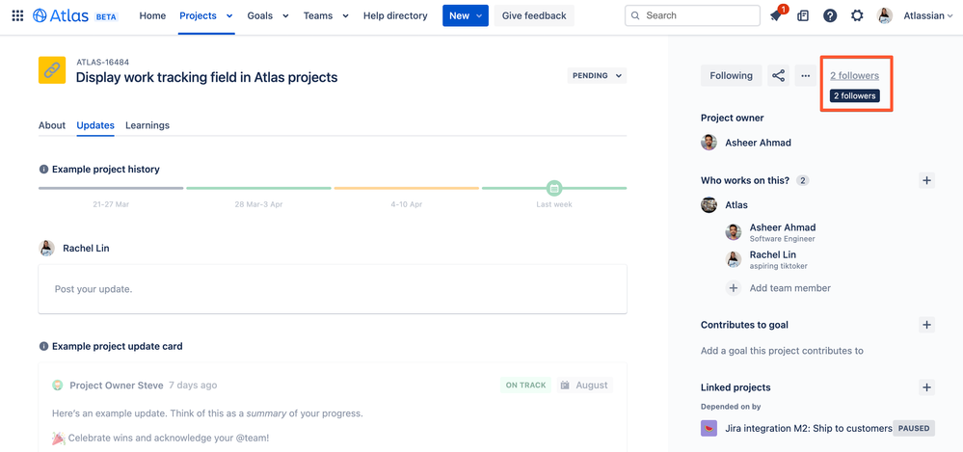This screenshot has width=963, height=452.
Task: Click Rachel Lin avatar under Atlas team
Action: click(734, 259)
